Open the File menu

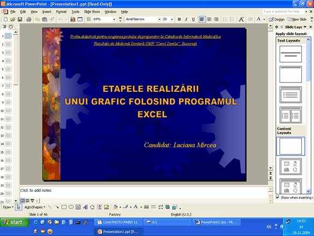(13, 12)
